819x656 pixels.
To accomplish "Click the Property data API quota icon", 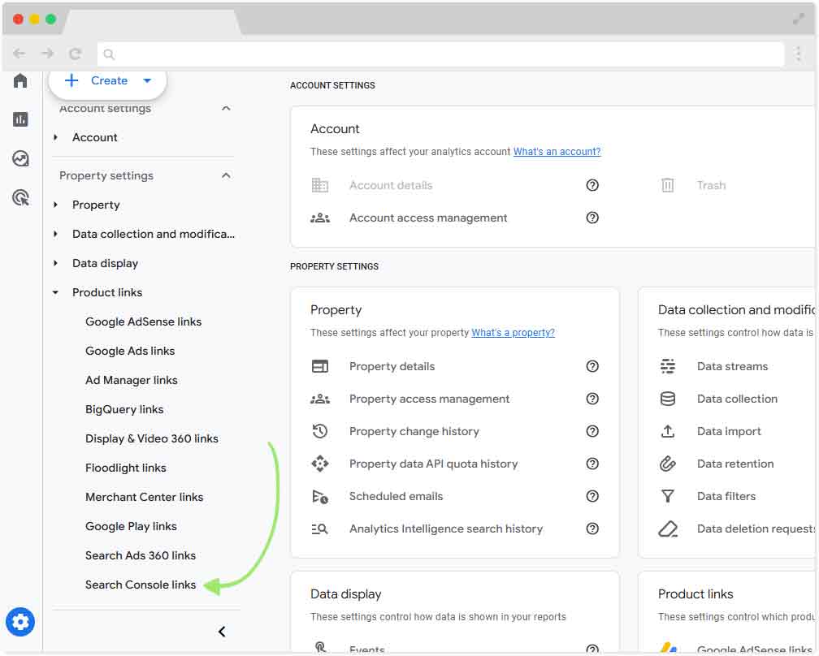I will tap(319, 464).
